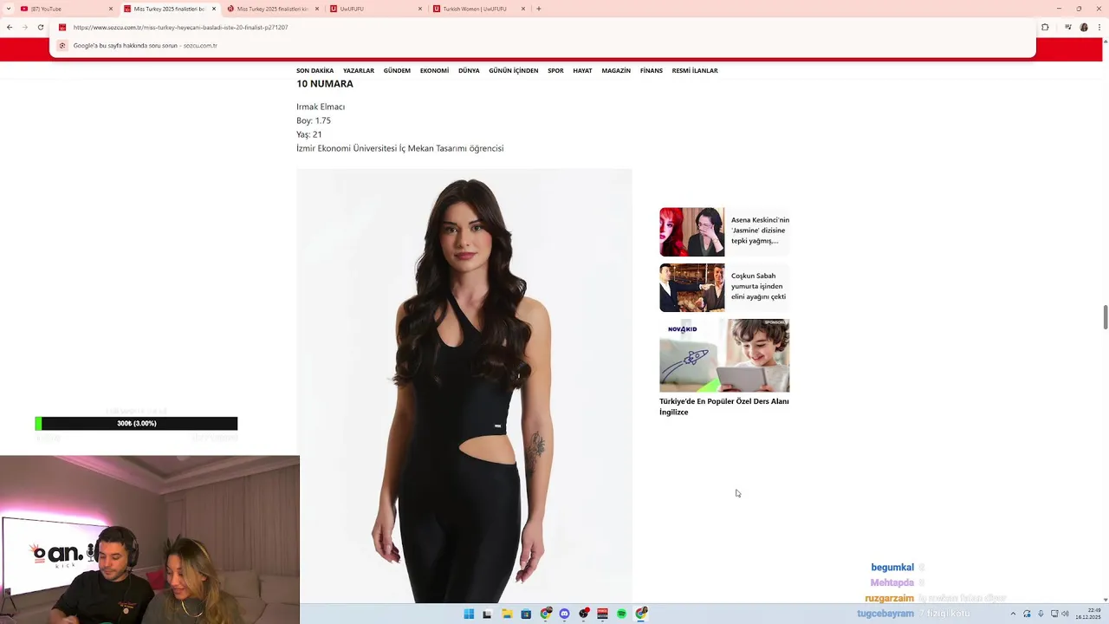Click the contestant photo of Irmak Elmacı
The width and height of the screenshot is (1109, 624).
click(464, 386)
